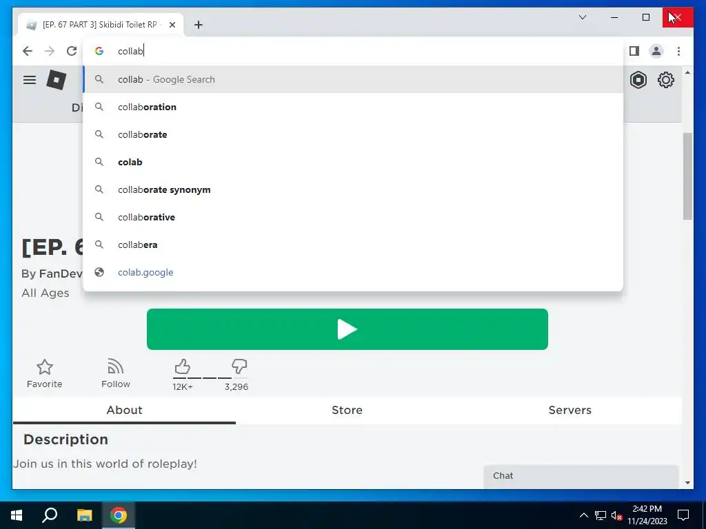Click the 12K+ likes count
The height and width of the screenshot is (529, 706).
[x=182, y=387]
